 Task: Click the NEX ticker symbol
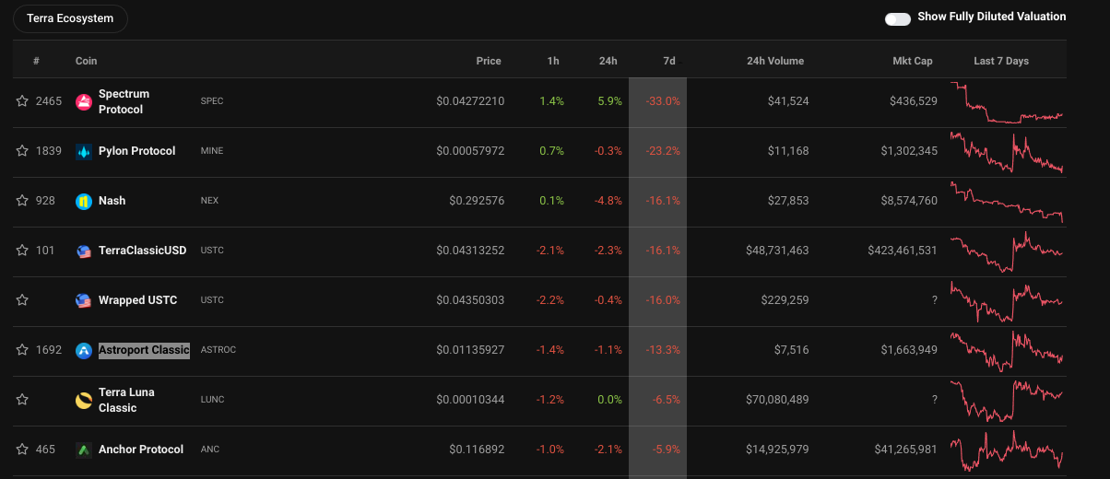tap(209, 201)
